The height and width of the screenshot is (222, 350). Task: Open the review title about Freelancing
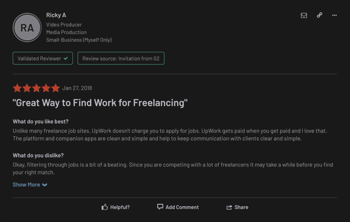click(100, 103)
